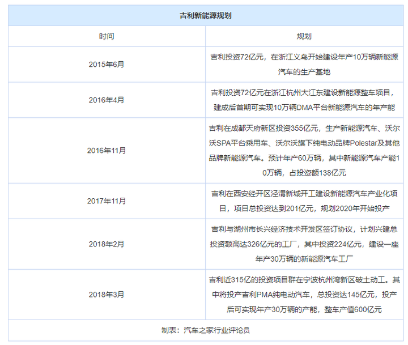Click the 2017年11月 date cell
Image resolution: width=408 pixels, height=345 pixels.
(107, 201)
